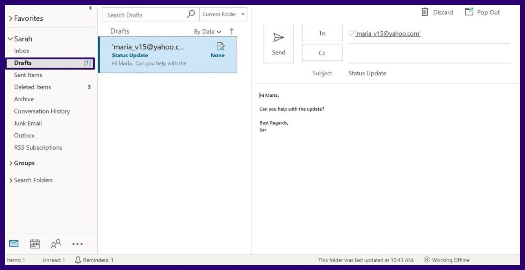Click the 'Unread: 1' status text
The height and width of the screenshot is (270, 525).
click(x=54, y=260)
